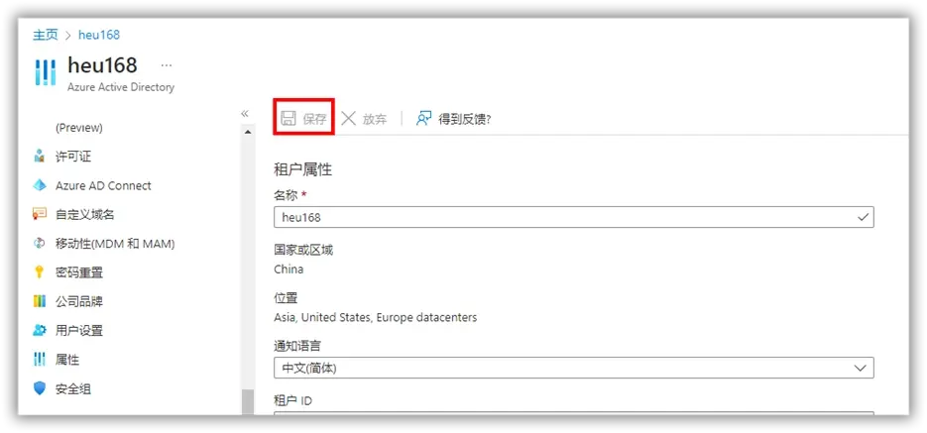927x433 pixels.
Task: Click the 租户 ID field
Action: tap(574, 413)
